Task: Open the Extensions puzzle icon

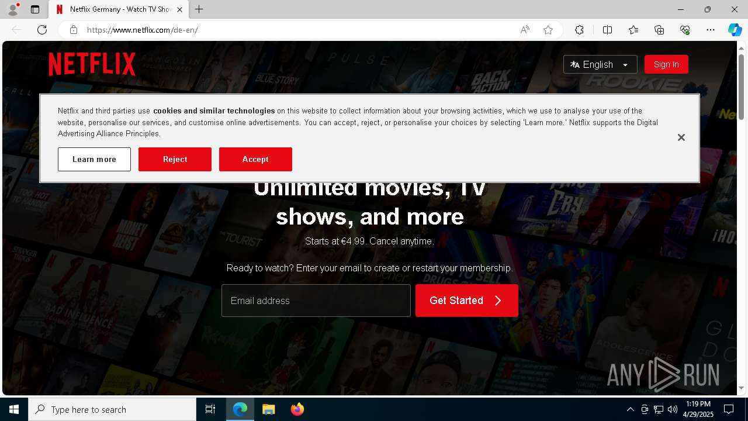Action: [579, 30]
